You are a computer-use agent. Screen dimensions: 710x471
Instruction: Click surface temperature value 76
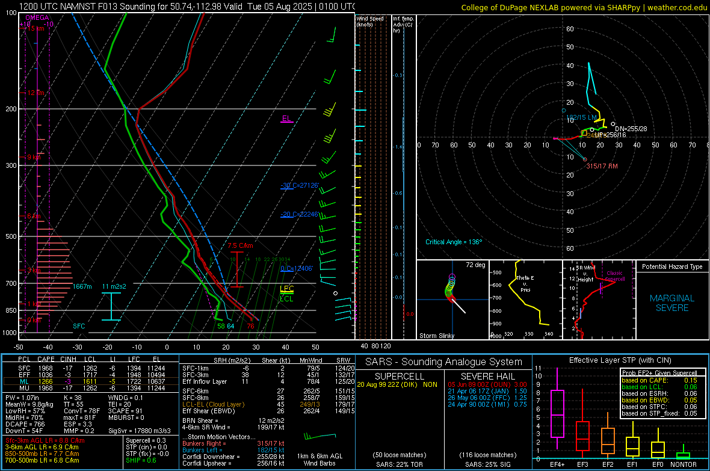click(250, 326)
